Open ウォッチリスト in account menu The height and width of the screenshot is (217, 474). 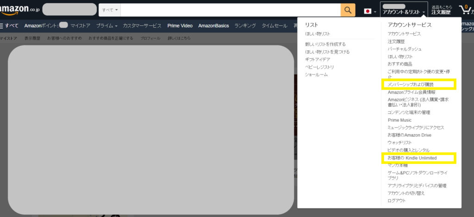click(x=399, y=143)
